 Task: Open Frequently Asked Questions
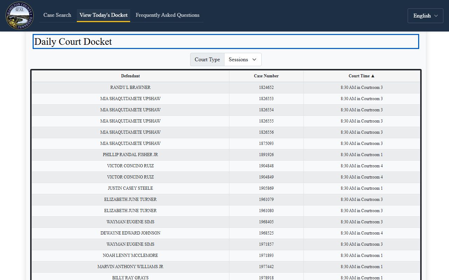click(x=167, y=15)
